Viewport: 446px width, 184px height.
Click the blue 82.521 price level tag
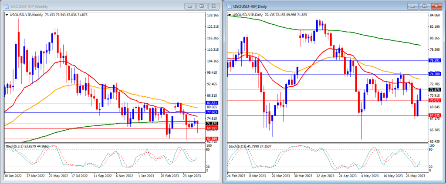213,103
